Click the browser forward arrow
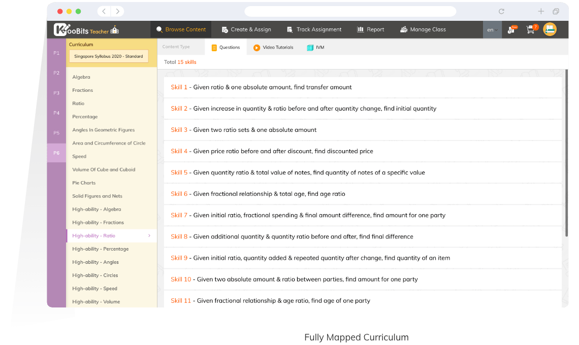The image size is (579, 345). point(117,12)
